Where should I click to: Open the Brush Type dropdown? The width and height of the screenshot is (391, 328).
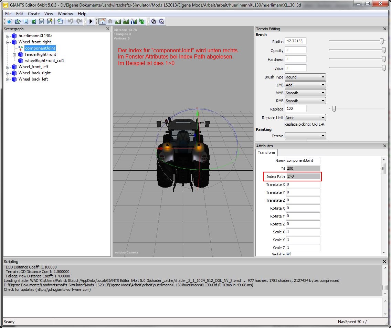(305, 77)
